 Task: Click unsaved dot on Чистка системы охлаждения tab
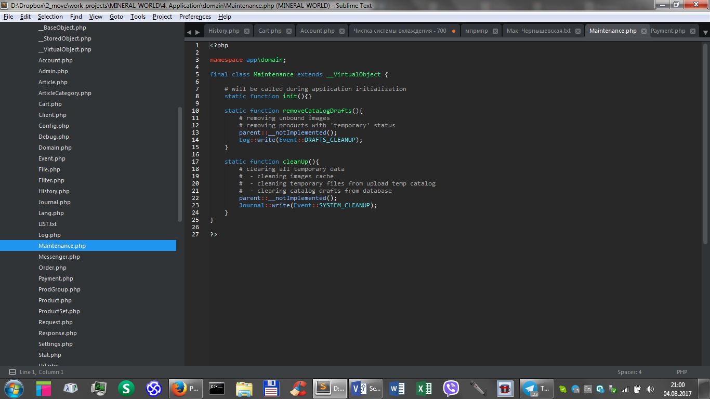(x=453, y=31)
